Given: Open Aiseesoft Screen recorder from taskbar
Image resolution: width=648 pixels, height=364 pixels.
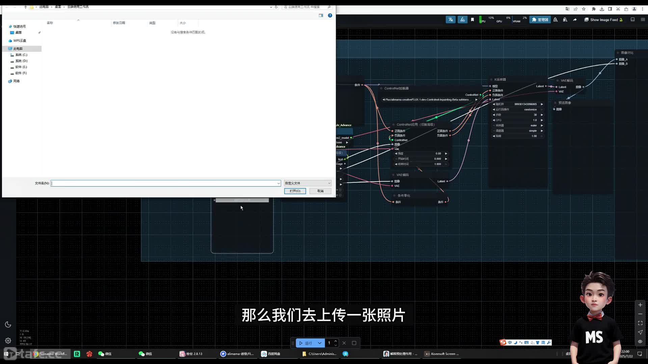Looking at the screenshot, I should (x=441, y=354).
